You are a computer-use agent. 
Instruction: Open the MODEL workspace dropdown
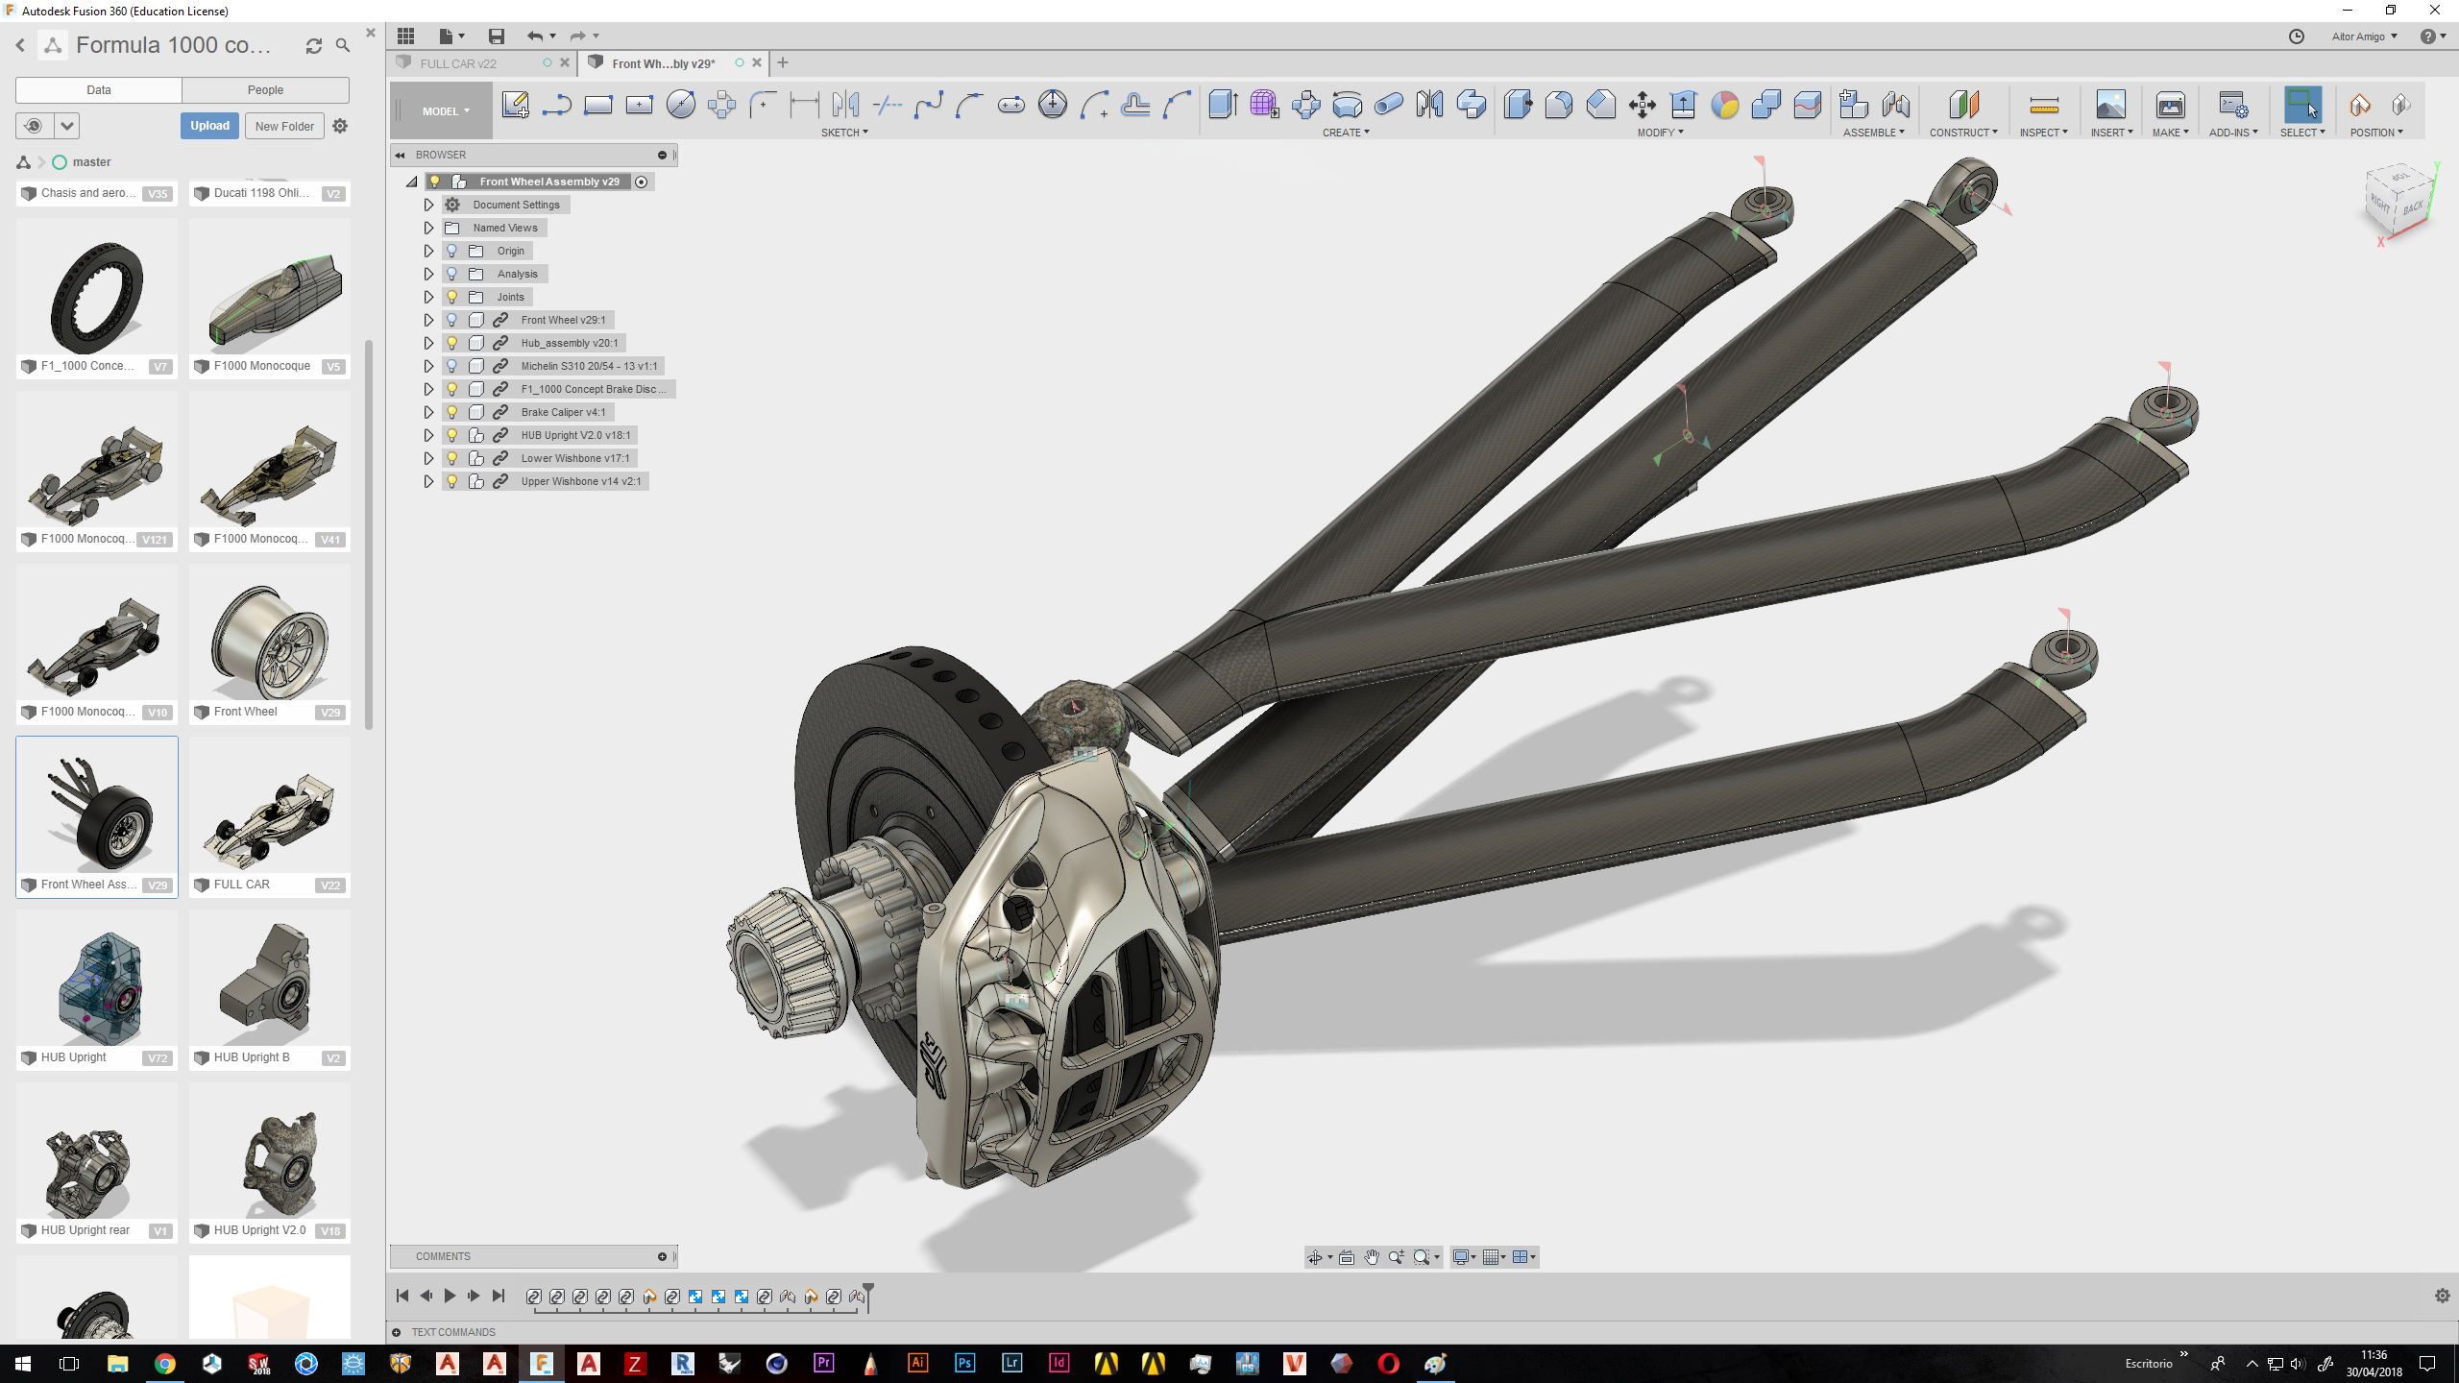446,111
